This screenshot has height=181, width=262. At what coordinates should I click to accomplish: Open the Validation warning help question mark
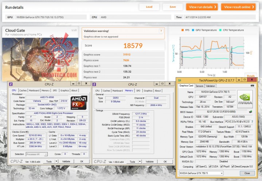(x=161, y=31)
